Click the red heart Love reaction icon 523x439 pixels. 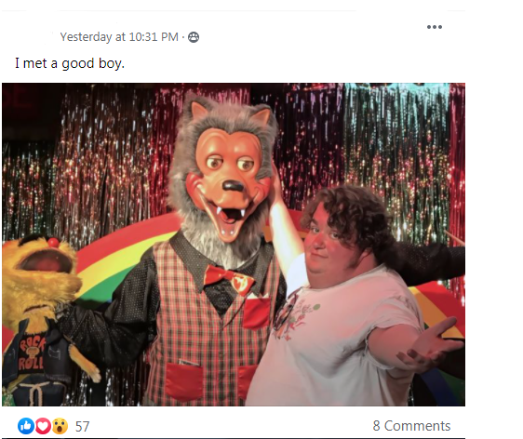[x=43, y=426]
